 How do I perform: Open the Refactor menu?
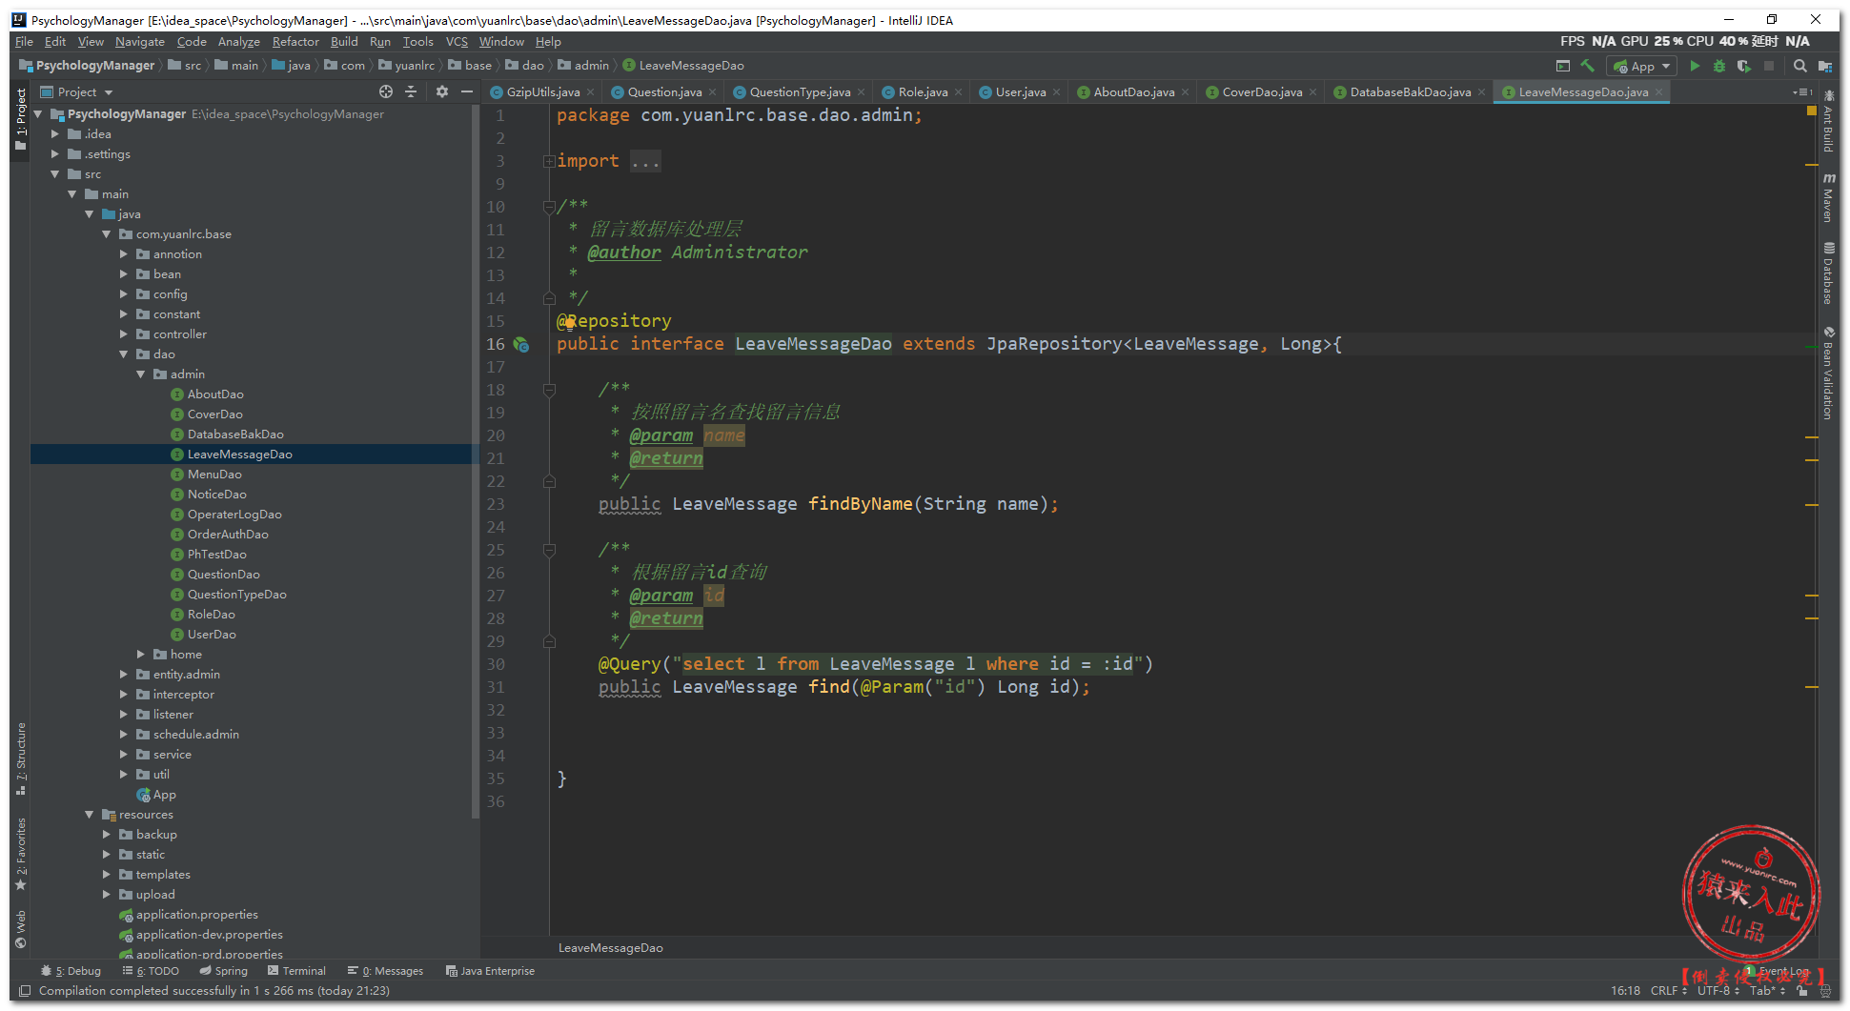pos(295,42)
